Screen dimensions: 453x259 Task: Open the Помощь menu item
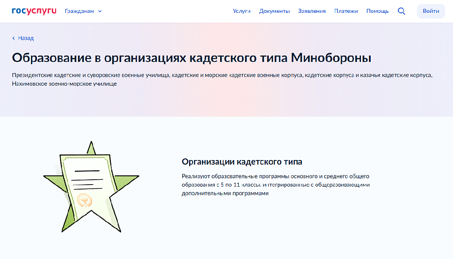click(x=377, y=11)
